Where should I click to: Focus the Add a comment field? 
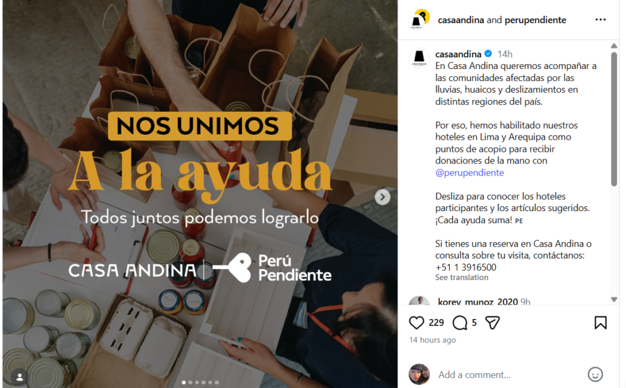507,375
